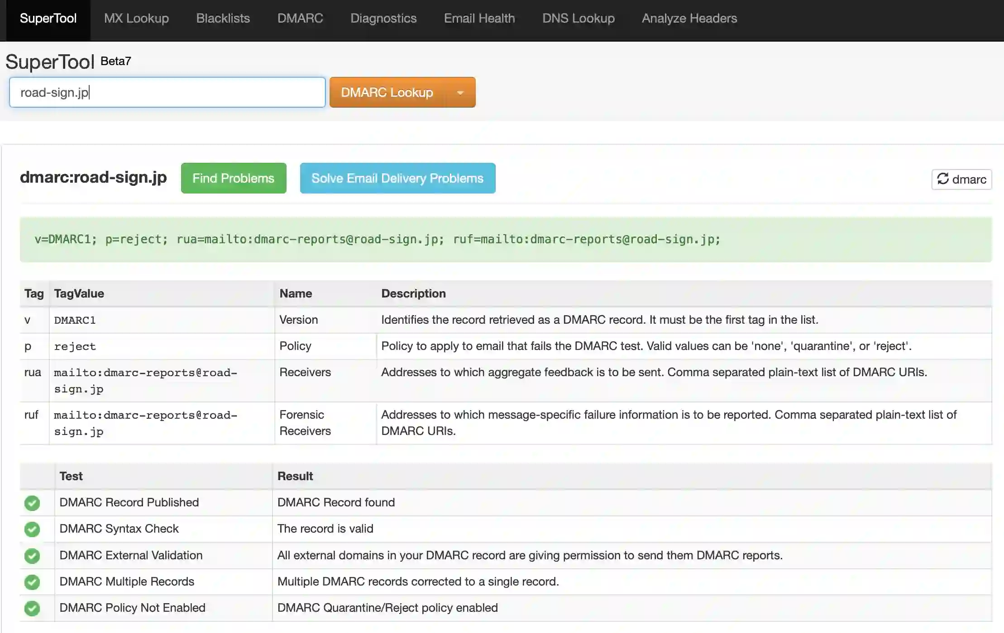The width and height of the screenshot is (1004, 633).
Task: Click the 'DMARC External Validation' test name
Action: point(131,555)
